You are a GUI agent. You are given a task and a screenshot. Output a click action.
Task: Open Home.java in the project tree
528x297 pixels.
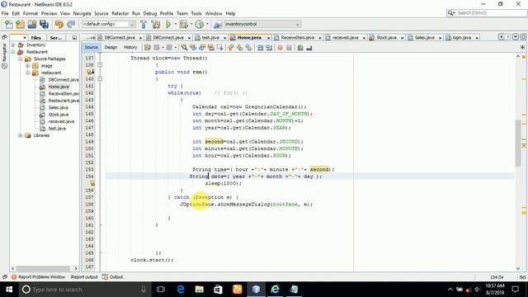pos(59,87)
